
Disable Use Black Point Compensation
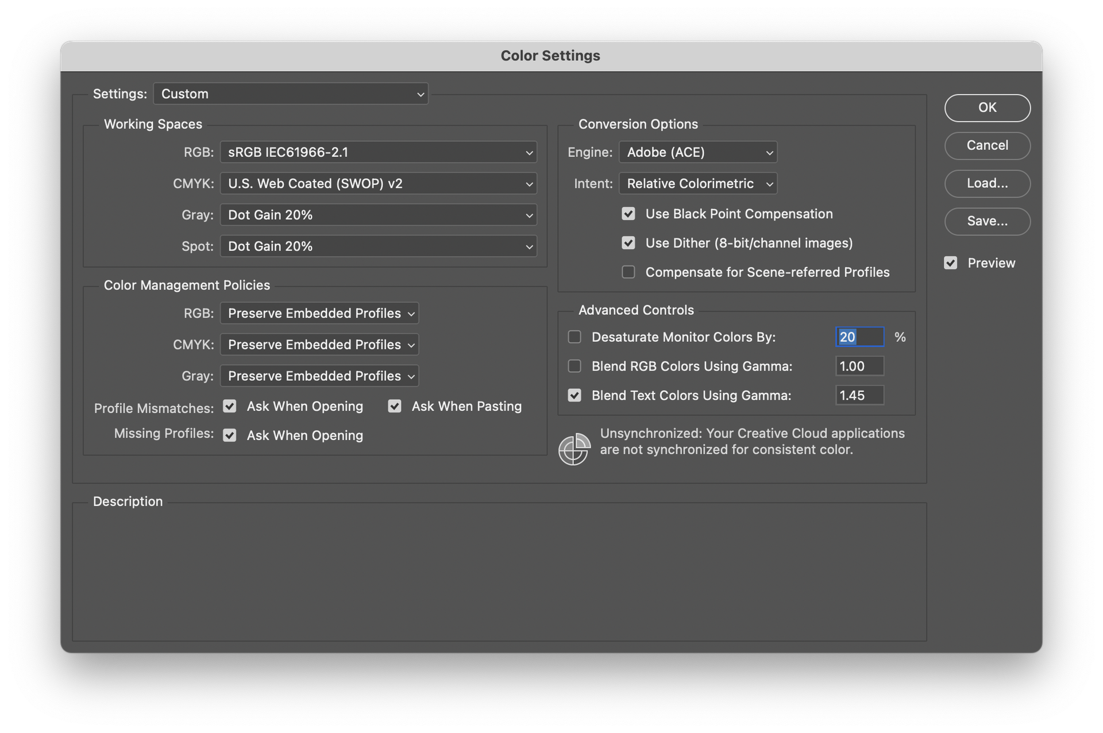click(x=628, y=213)
